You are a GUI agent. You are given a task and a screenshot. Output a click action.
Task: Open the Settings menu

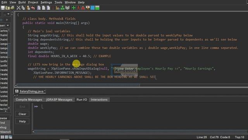(46, 2)
